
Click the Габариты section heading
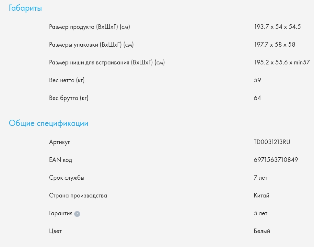25,8
